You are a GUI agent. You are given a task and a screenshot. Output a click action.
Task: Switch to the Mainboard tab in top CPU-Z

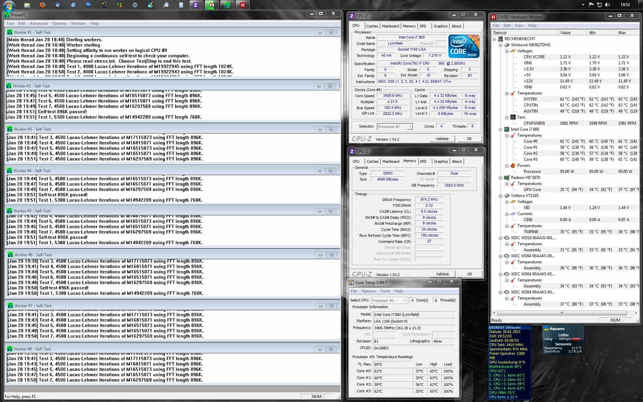click(x=390, y=26)
